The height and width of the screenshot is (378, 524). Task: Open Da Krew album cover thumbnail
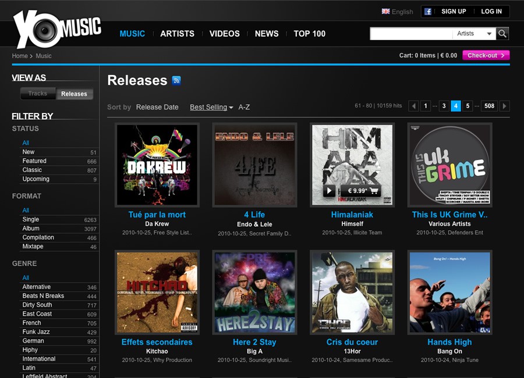(x=157, y=165)
